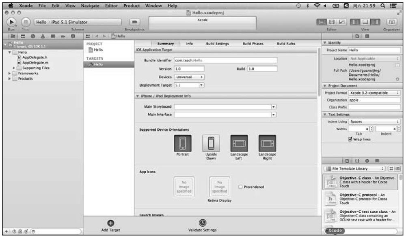Select the Assistant editor icon
The height and width of the screenshot is (238, 406).
(x=332, y=22)
